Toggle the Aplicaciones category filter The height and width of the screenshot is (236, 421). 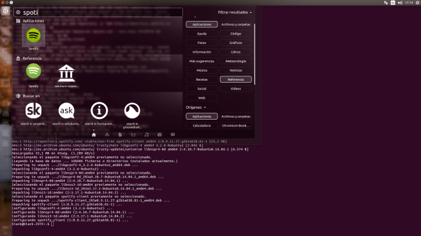tap(202, 24)
